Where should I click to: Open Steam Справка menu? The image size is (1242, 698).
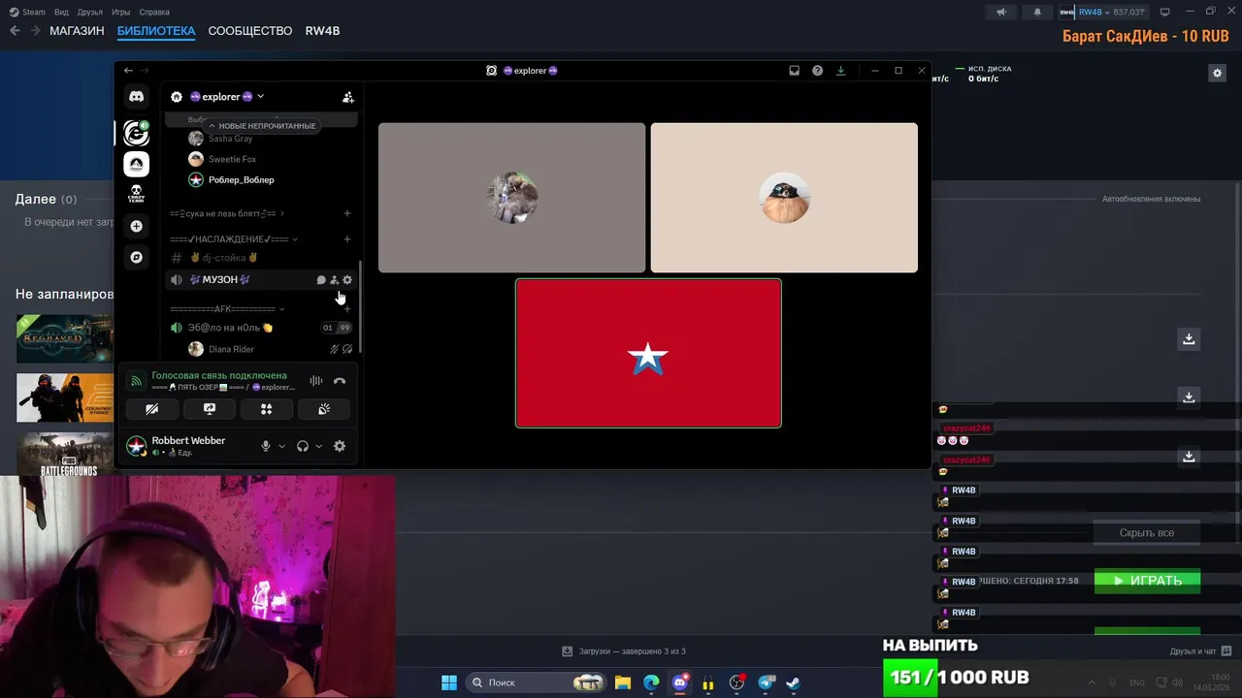(154, 12)
